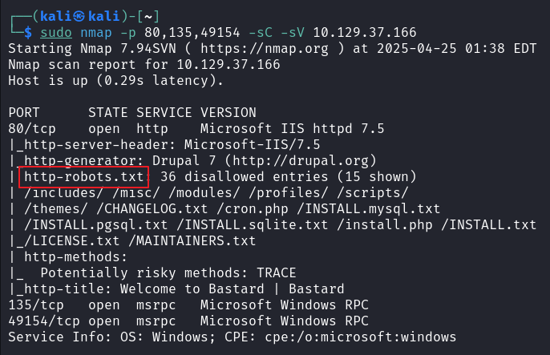Click the target IP 10.129.37.166 in command
This screenshot has height=355, width=550.
click(365, 33)
